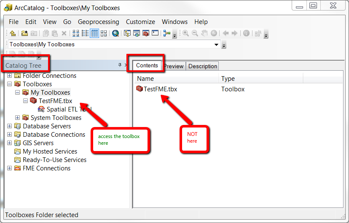Viewport: 349px width, 223px height.
Task: Open the Go menu
Action: [67, 22]
